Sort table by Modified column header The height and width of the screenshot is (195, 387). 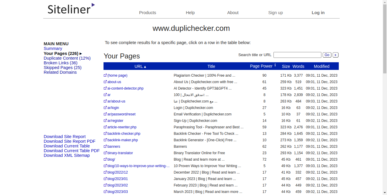click(x=321, y=66)
